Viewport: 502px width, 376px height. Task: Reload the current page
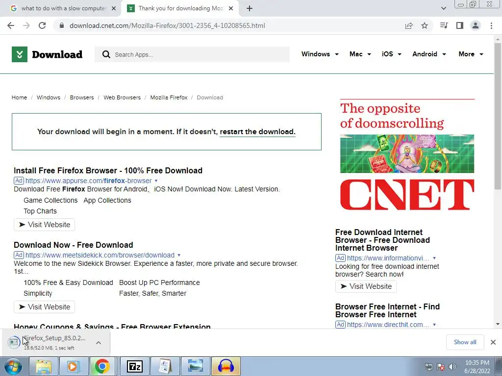coord(42,25)
